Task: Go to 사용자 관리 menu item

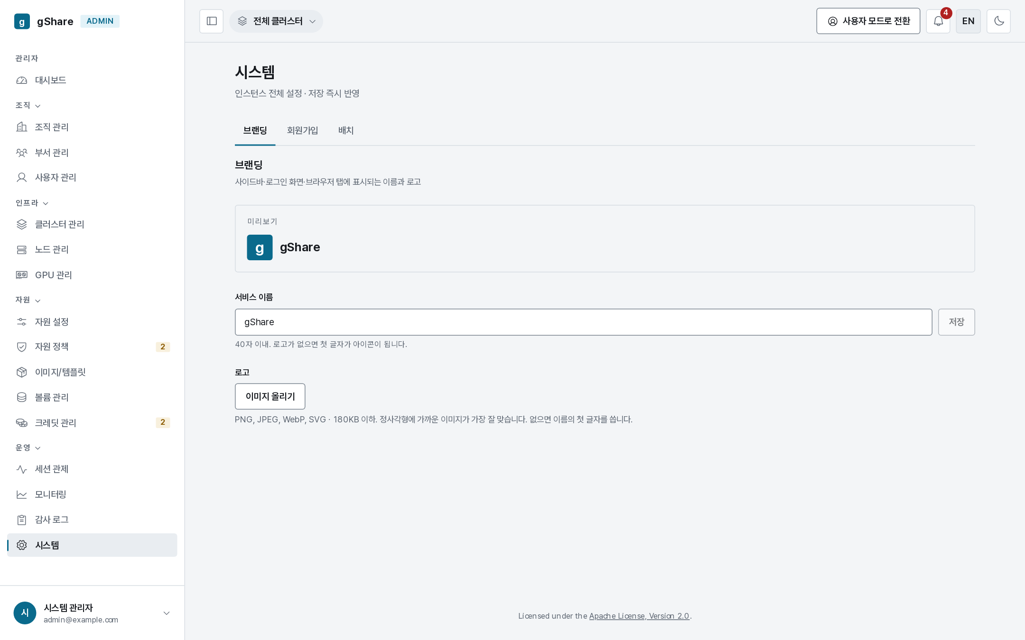Action: (92, 177)
